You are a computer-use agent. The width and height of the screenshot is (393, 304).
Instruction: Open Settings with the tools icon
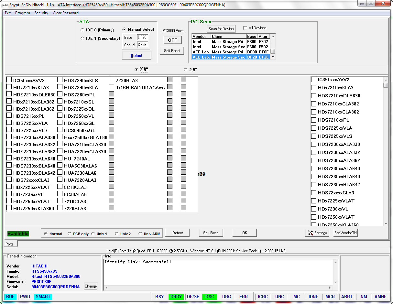pos(317,233)
